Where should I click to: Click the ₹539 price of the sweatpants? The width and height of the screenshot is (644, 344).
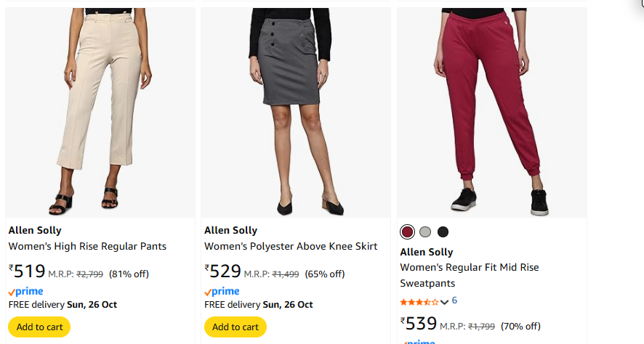419,324
